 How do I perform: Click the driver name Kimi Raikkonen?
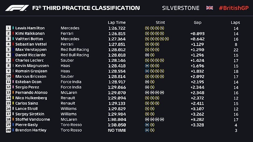tap(30, 34)
